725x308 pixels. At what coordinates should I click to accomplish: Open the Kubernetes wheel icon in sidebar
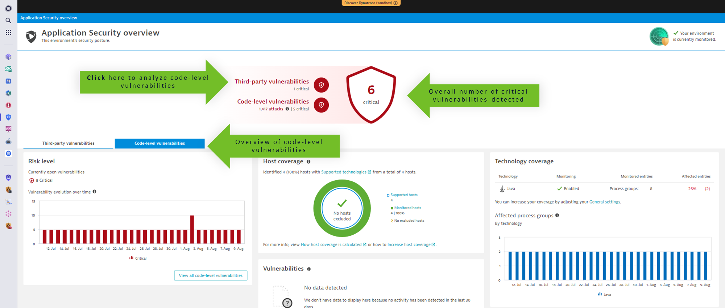[x=8, y=153]
